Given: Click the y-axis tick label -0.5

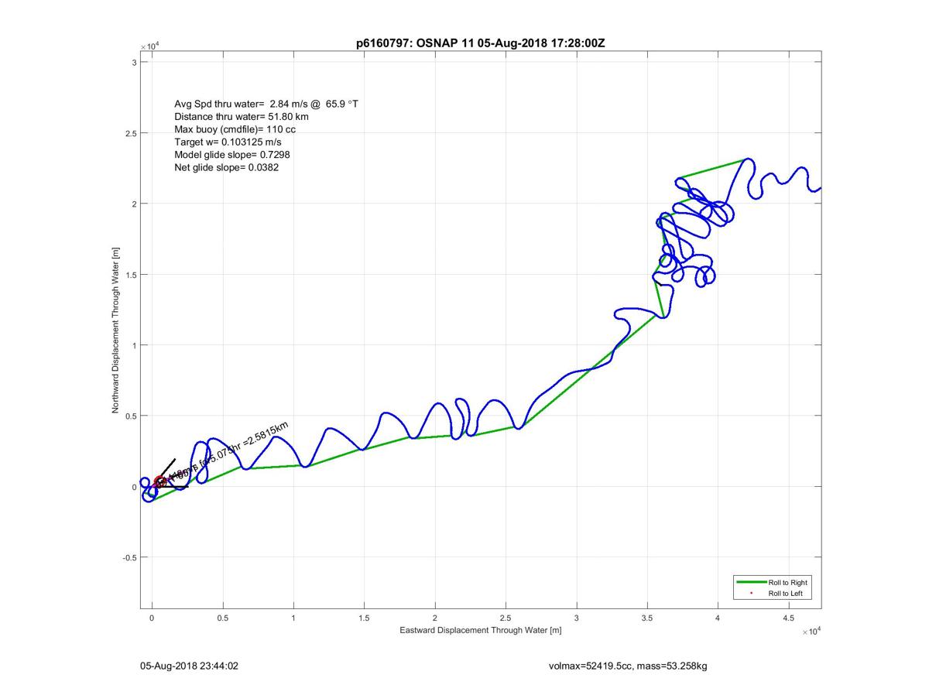Looking at the screenshot, I should click(x=130, y=557).
